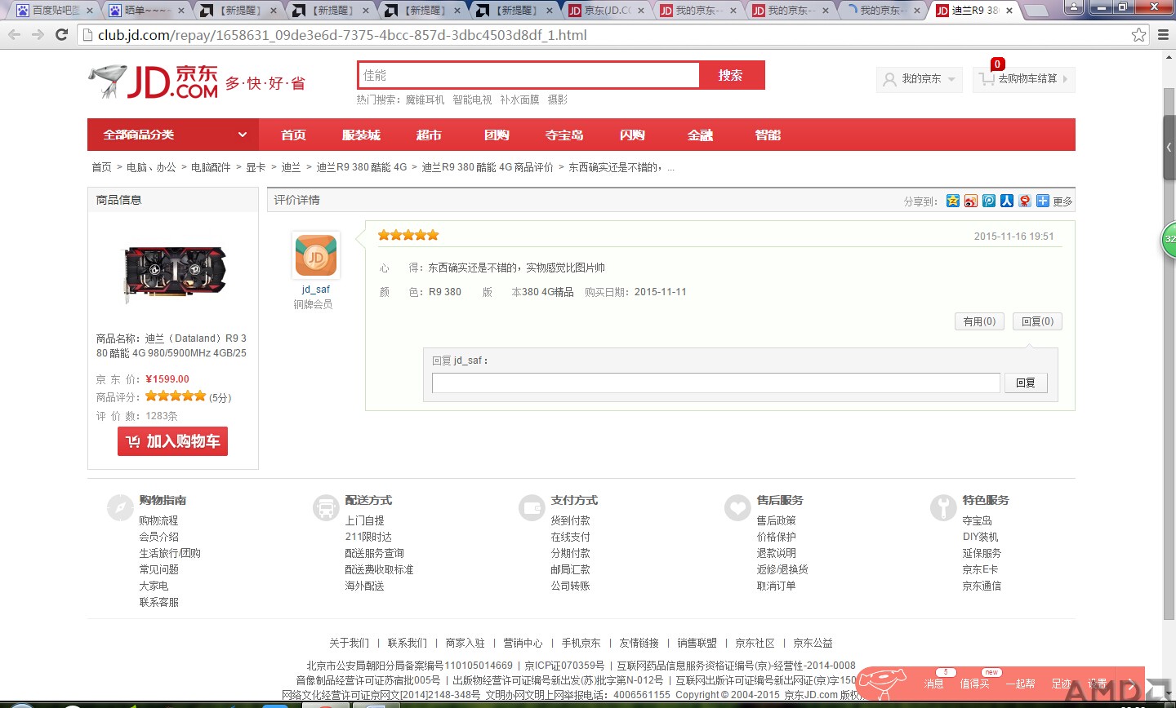Image resolution: width=1176 pixels, height=708 pixels.
Task: Open 值得买 on floating bar
Action: pyautogui.click(x=975, y=684)
